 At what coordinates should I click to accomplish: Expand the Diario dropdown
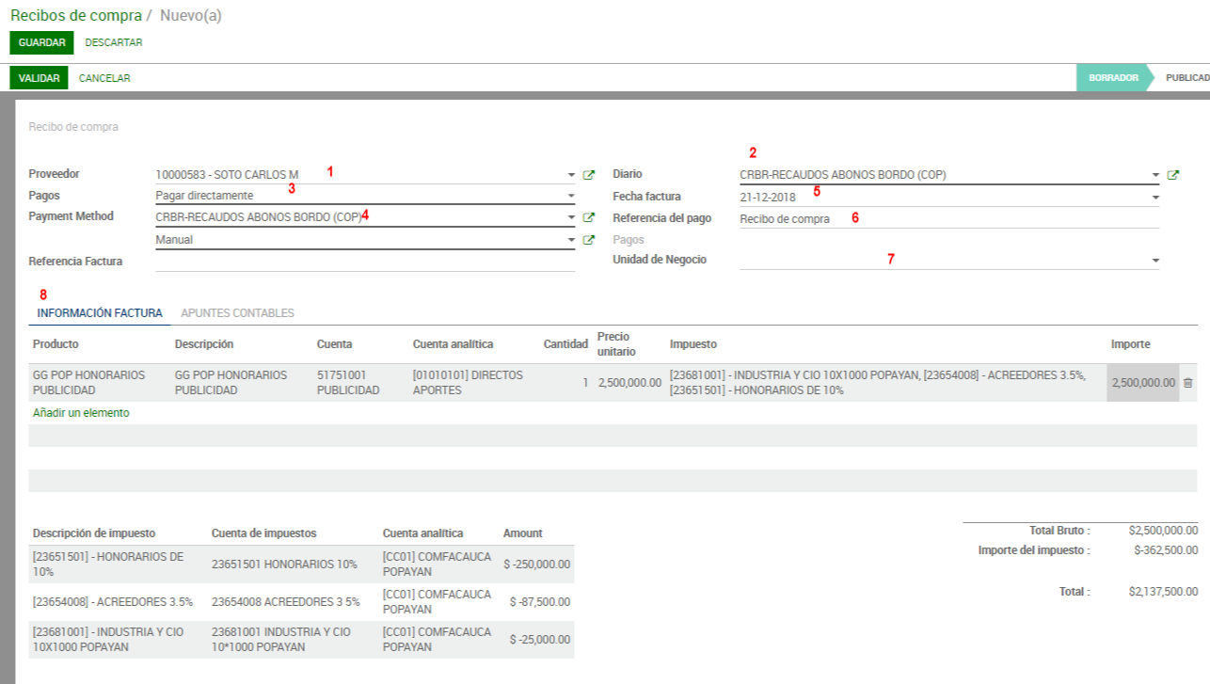(1155, 175)
